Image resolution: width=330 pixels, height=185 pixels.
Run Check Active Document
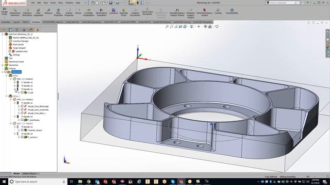(x=147, y=11)
